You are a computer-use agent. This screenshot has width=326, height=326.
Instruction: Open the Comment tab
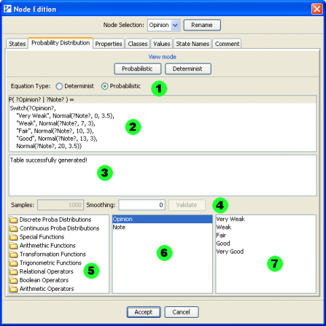[x=227, y=44]
